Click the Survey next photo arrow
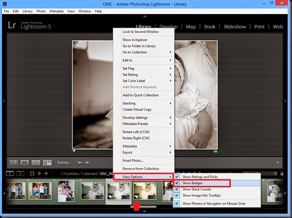This screenshot has height=218, width=292. click(x=87, y=163)
